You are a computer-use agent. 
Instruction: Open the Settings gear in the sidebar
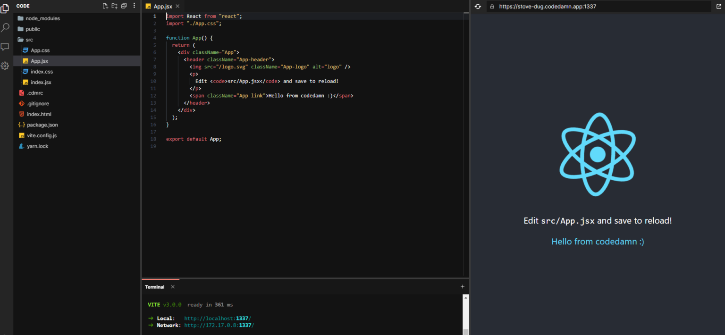point(5,66)
